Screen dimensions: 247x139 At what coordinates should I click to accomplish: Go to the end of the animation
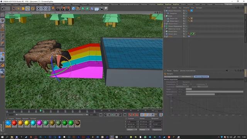125,115
